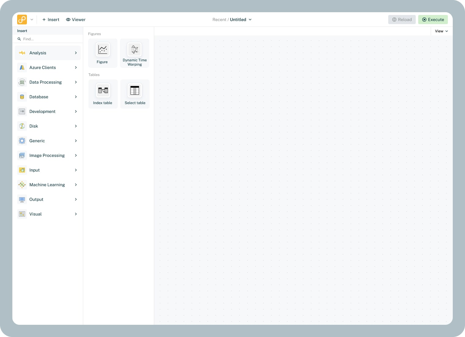The width and height of the screenshot is (465, 337).
Task: Expand the Generic chevron
Action: tap(76, 141)
